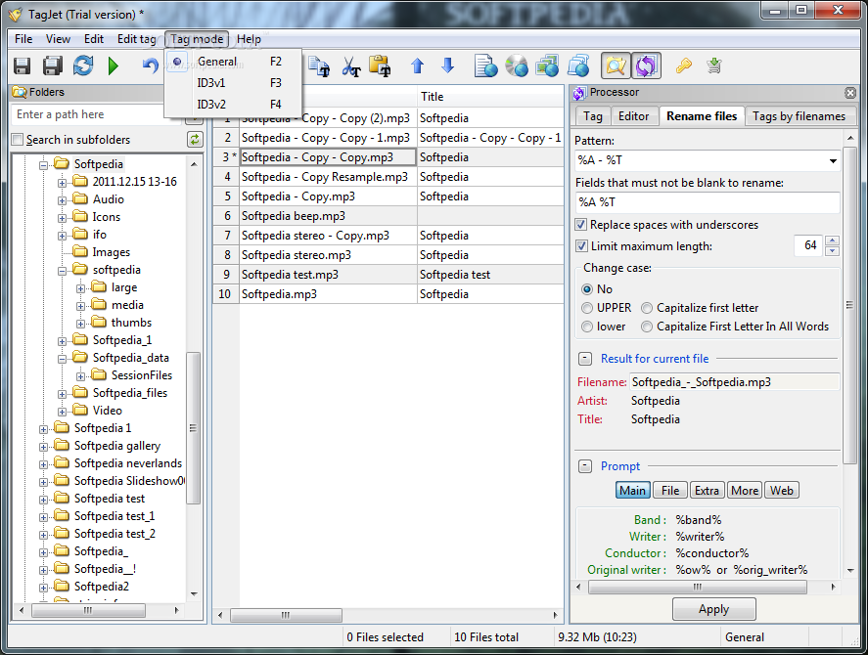This screenshot has width=868, height=655.
Task: Choose ID3v2 from the Tag mode menu
Action: coord(233,104)
